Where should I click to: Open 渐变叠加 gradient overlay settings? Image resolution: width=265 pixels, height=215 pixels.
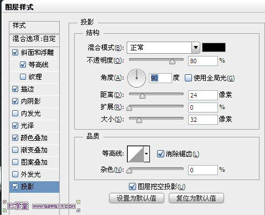click(34, 150)
